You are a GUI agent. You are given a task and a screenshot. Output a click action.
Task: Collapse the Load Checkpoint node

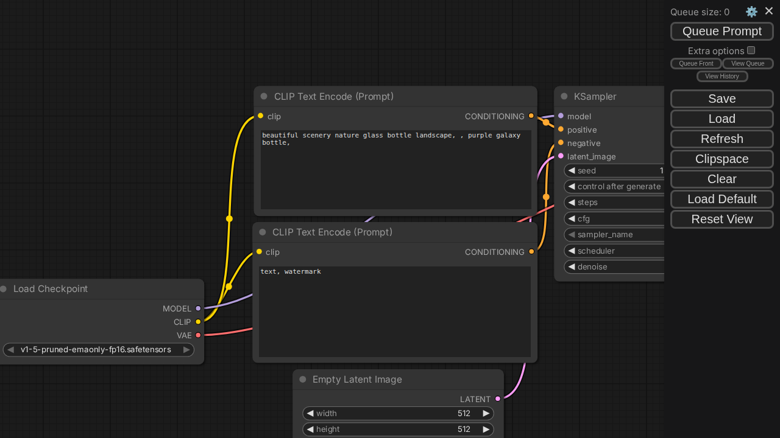pos(4,289)
